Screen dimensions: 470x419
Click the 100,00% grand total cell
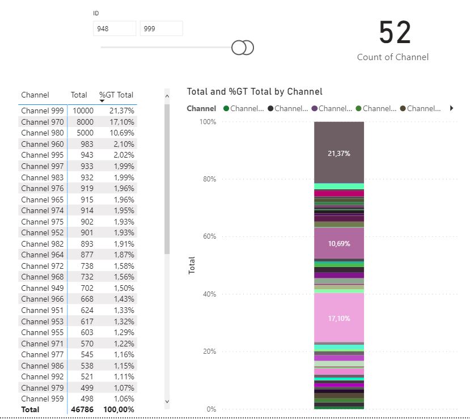[118, 409]
